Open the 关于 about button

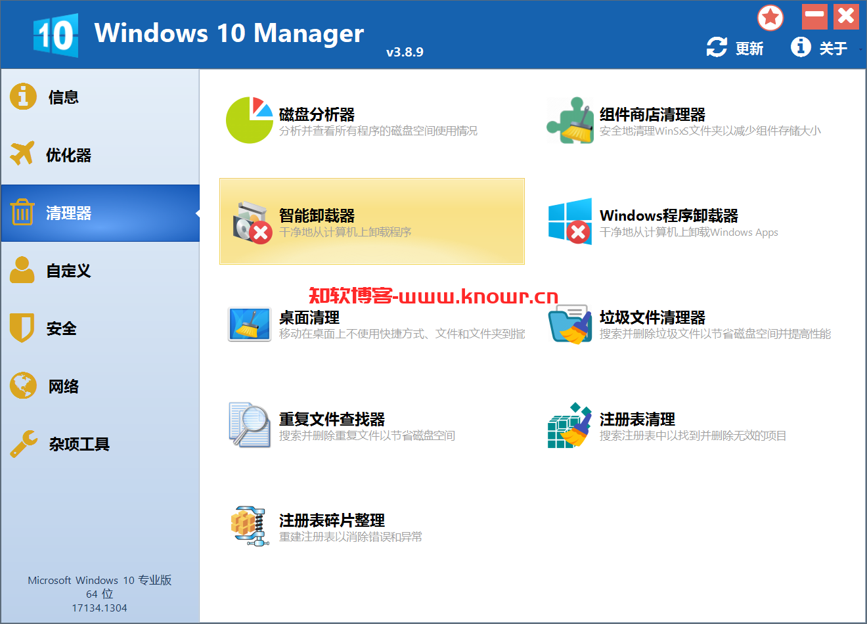pos(819,48)
